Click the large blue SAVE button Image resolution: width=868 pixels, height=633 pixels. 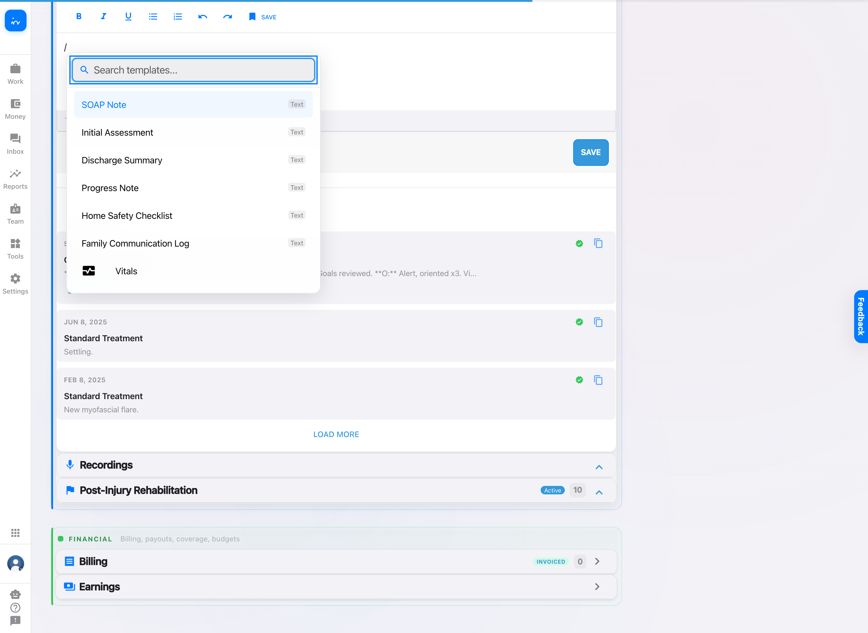(591, 153)
